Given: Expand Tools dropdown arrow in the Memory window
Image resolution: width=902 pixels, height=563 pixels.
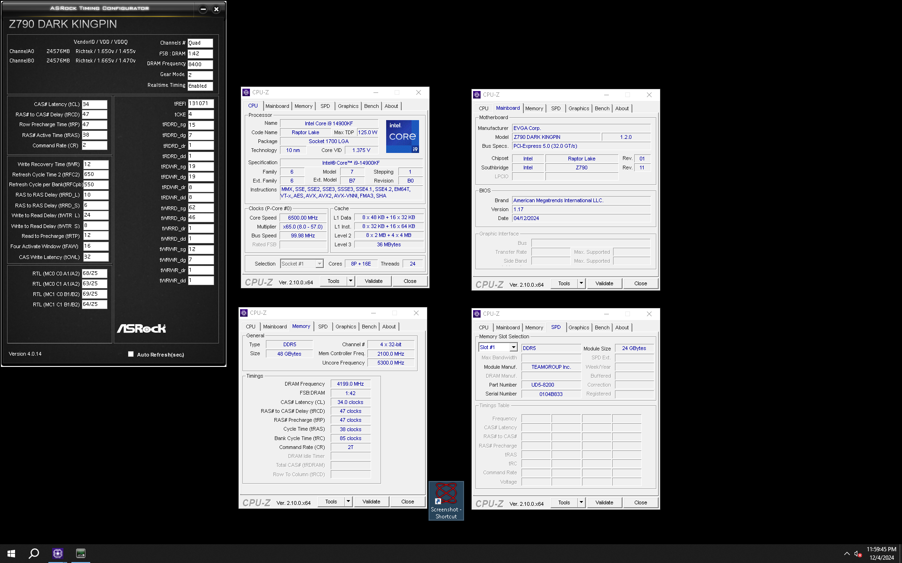Looking at the screenshot, I should (x=348, y=502).
